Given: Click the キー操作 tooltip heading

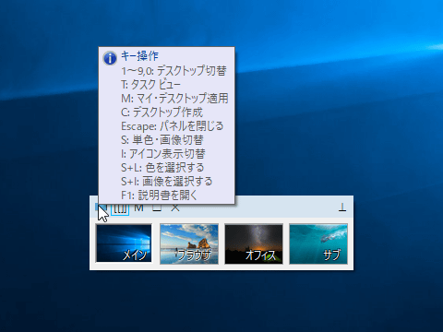Looking at the screenshot, I should [x=139, y=56].
